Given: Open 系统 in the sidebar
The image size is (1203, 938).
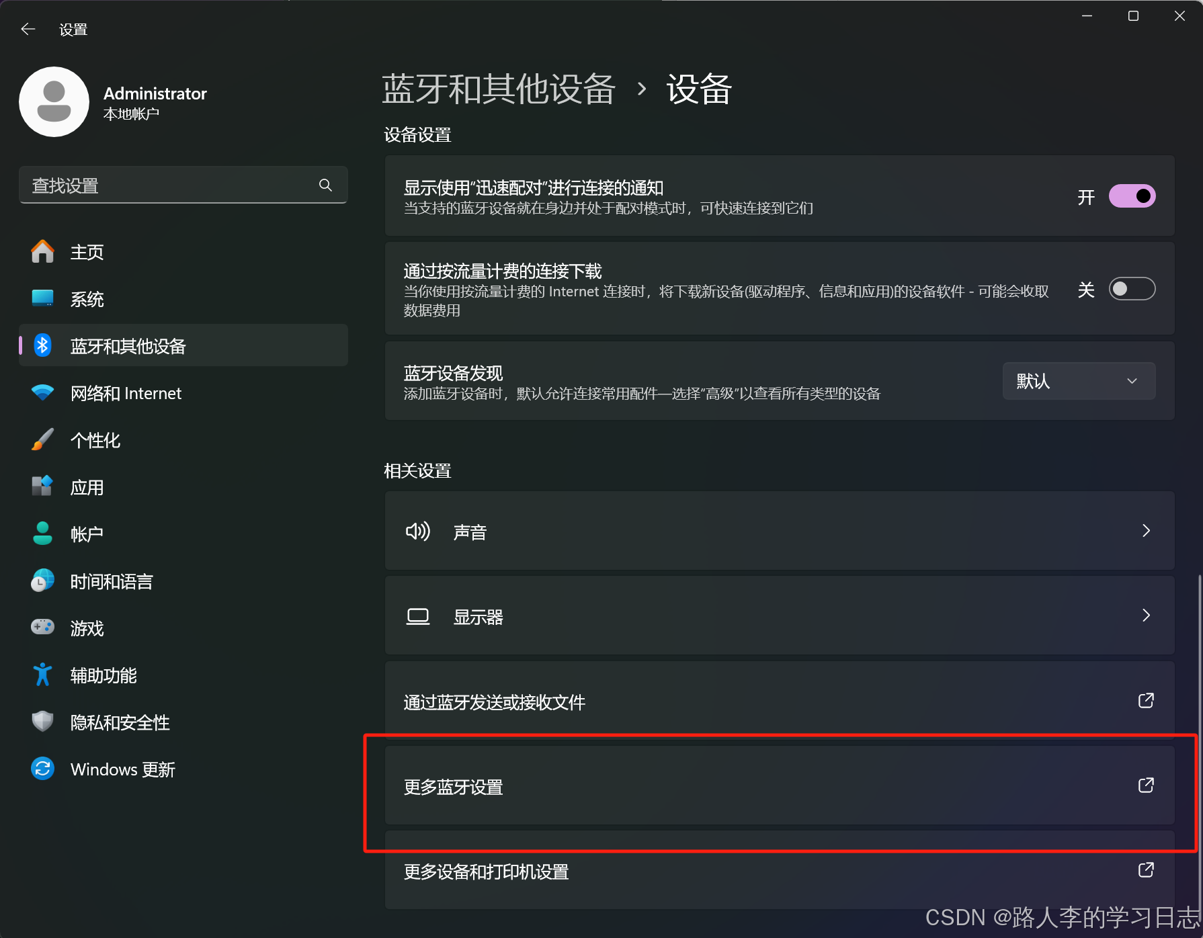Looking at the screenshot, I should [183, 299].
